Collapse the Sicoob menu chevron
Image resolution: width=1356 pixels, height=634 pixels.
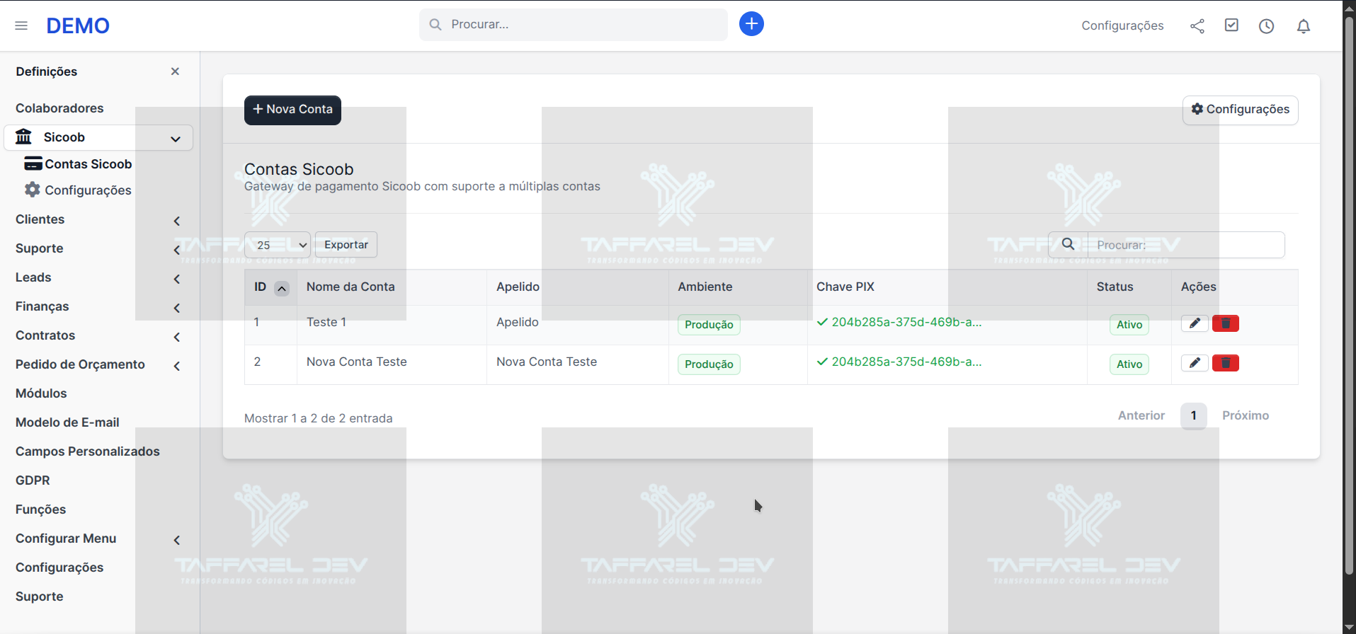tap(176, 139)
